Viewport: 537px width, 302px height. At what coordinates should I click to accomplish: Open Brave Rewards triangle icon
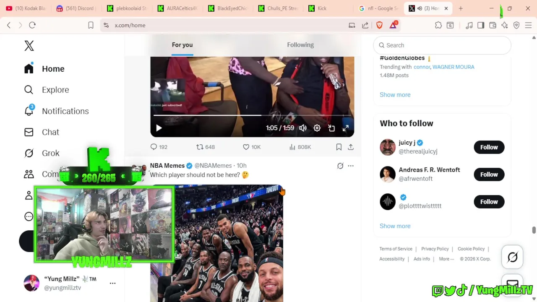click(393, 25)
